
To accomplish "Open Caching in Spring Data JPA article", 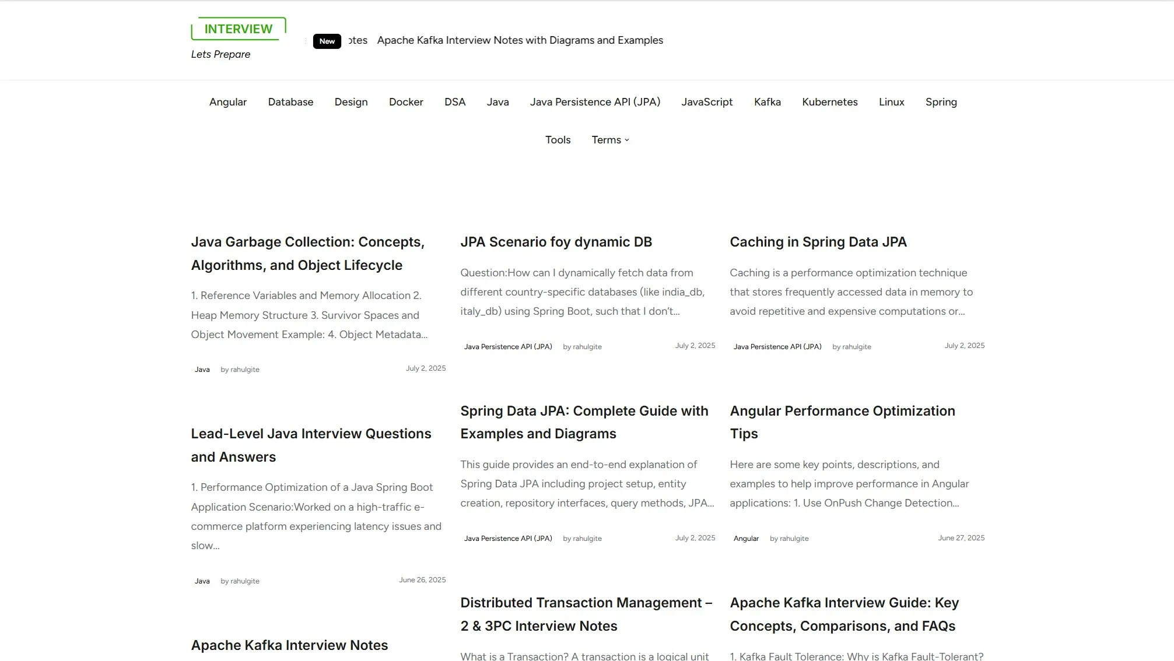I will (818, 242).
